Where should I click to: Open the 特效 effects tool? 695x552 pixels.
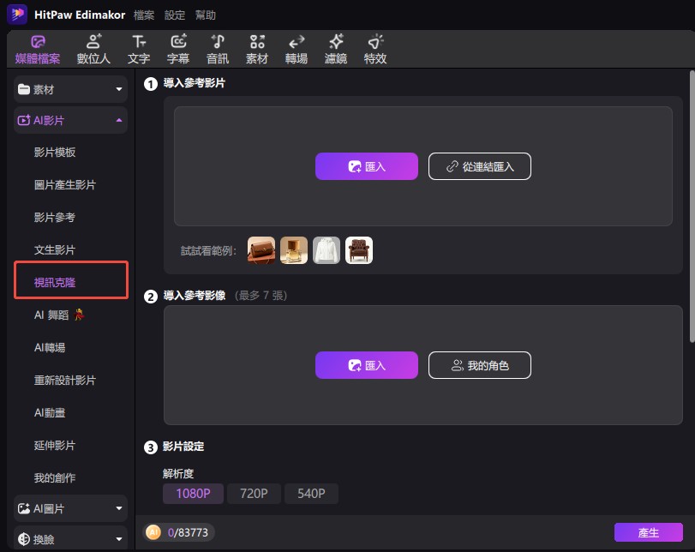(x=375, y=49)
